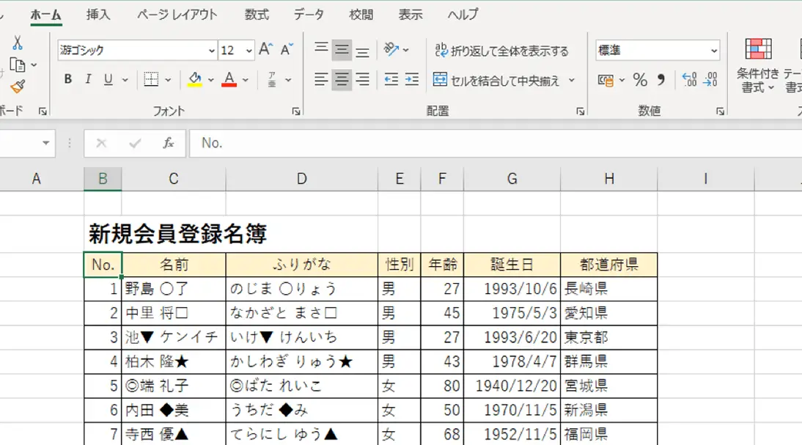Click the insert function fx button
802x445 pixels.
[169, 143]
